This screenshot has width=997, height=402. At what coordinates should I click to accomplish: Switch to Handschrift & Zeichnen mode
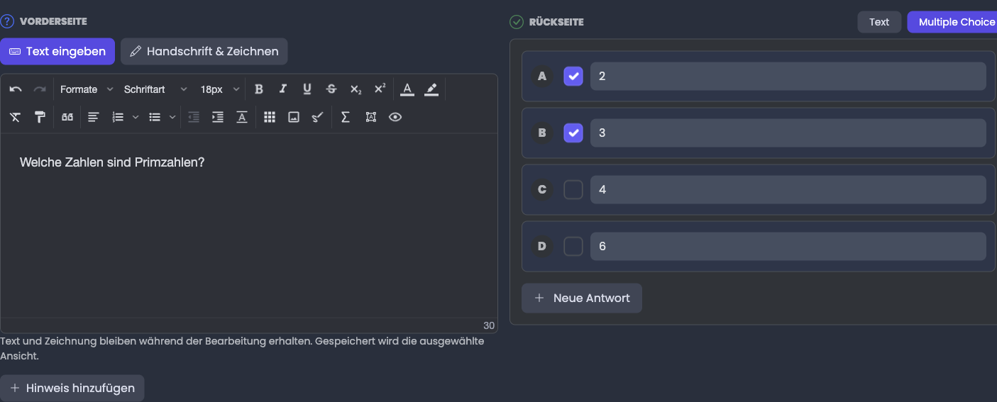pos(204,51)
